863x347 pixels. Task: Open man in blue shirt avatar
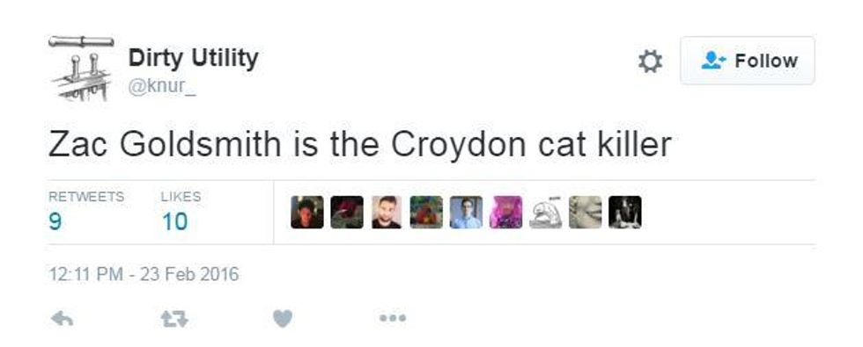pyautogui.click(x=466, y=212)
